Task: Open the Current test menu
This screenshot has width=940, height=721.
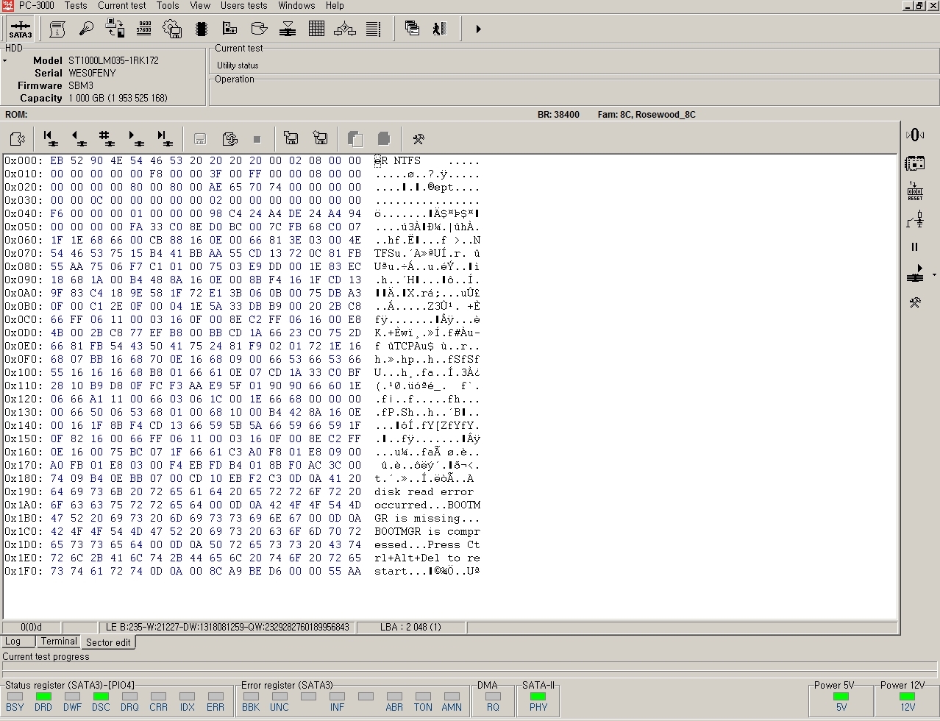Action: coord(122,5)
